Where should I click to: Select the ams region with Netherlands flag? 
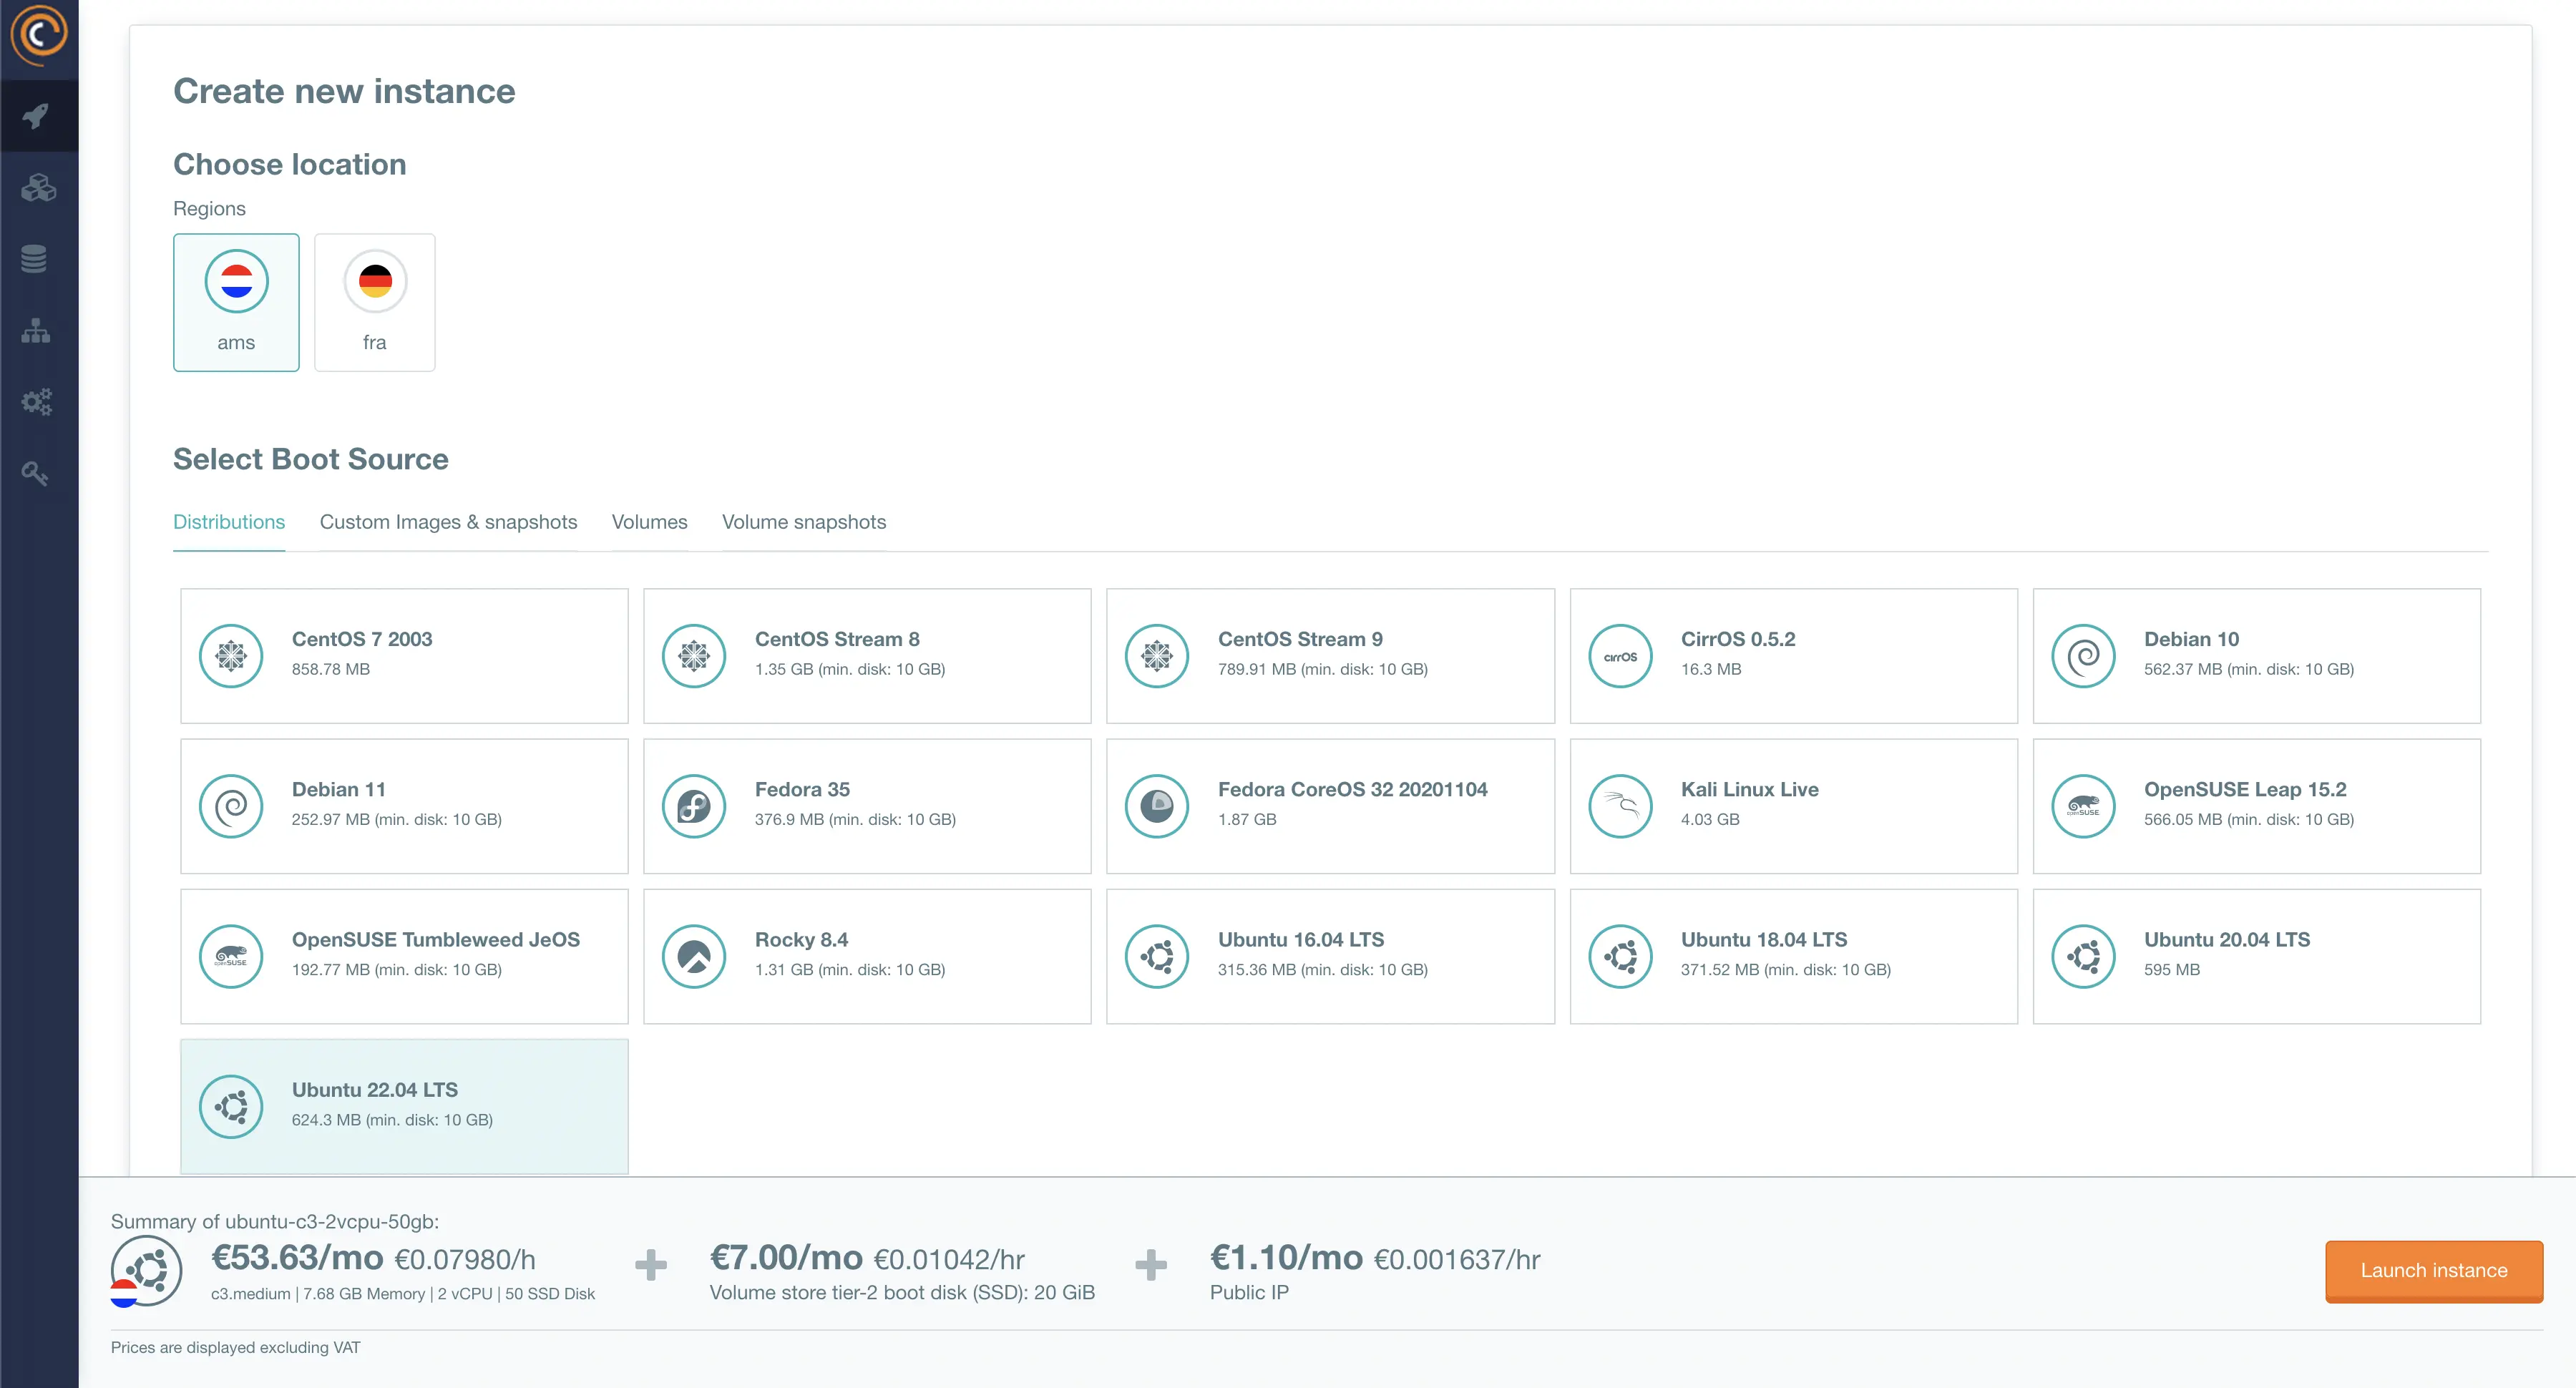(236, 302)
